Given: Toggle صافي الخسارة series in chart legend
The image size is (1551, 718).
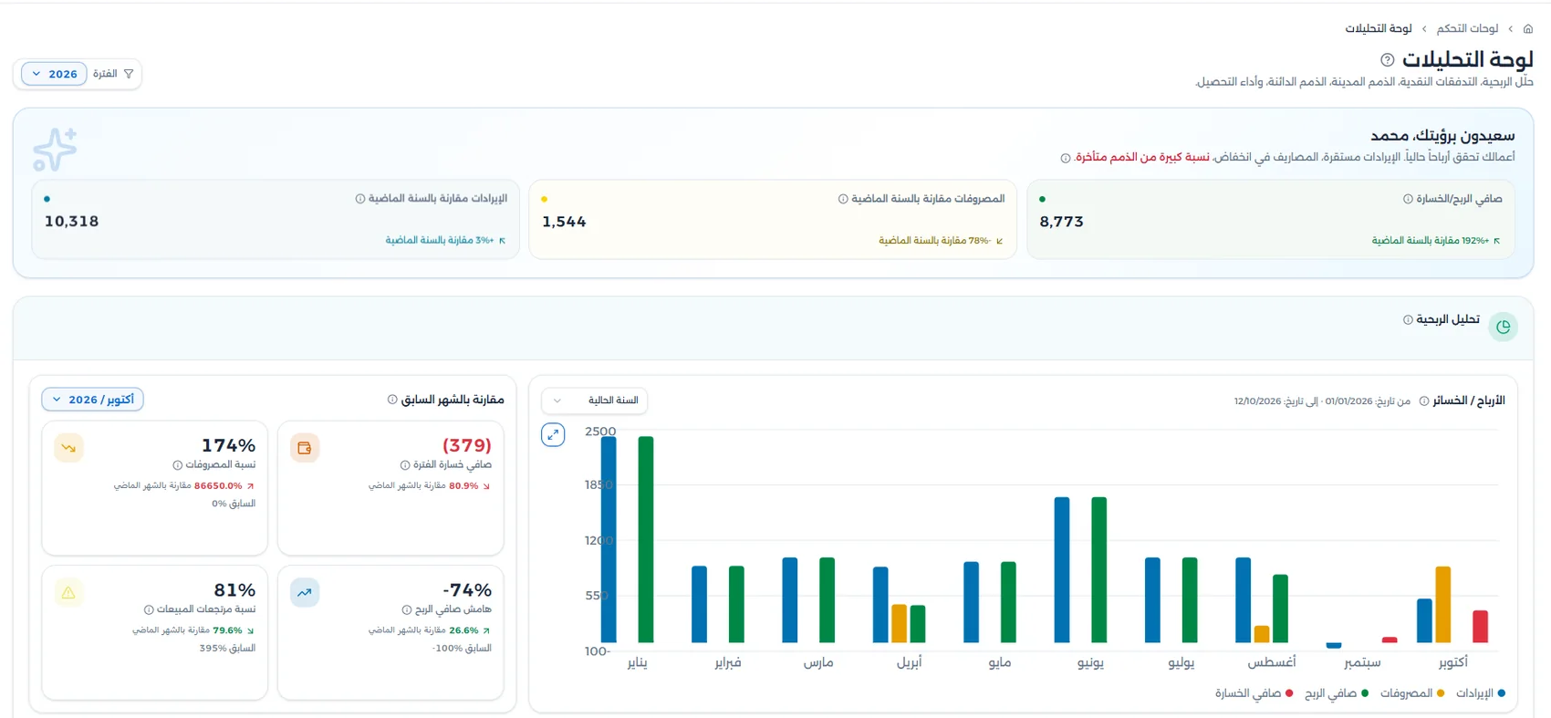Looking at the screenshot, I should tap(1254, 693).
